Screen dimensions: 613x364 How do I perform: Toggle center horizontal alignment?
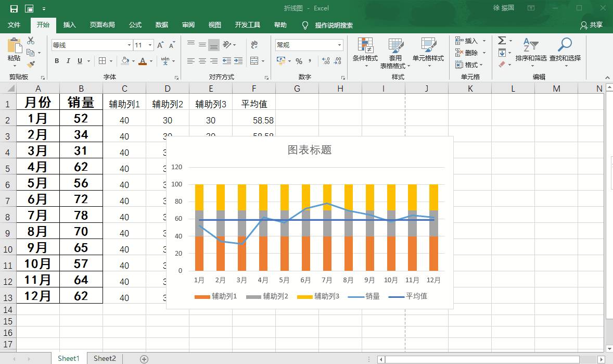pyautogui.click(x=202, y=61)
